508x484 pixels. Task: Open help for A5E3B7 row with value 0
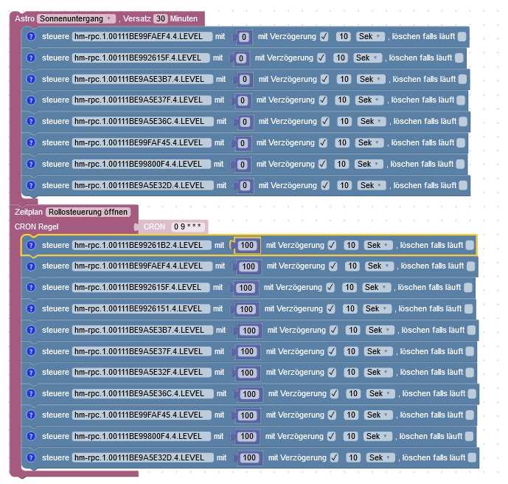31,79
